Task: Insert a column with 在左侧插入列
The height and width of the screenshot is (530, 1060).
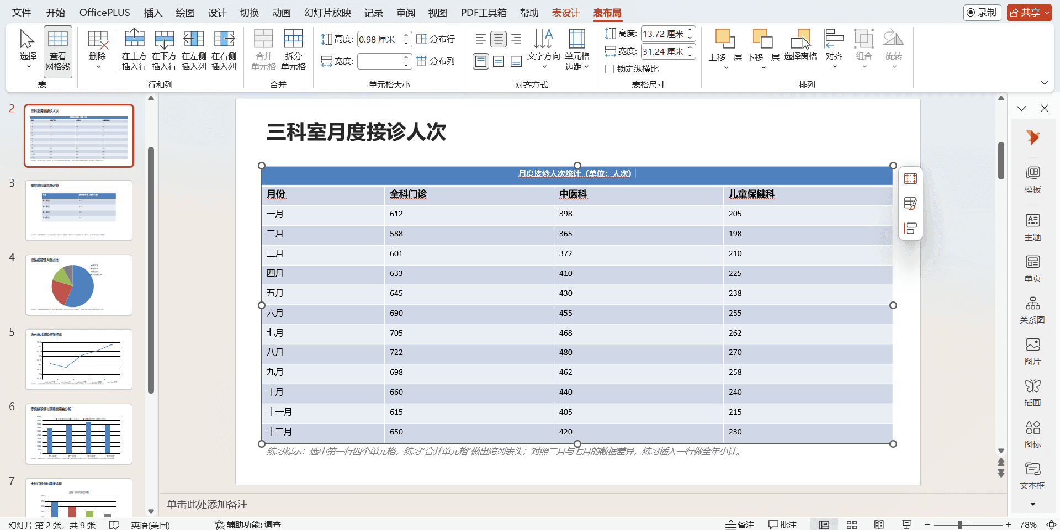Action: [194, 50]
